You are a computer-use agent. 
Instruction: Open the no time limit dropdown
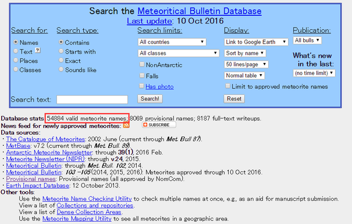[x=314, y=73]
